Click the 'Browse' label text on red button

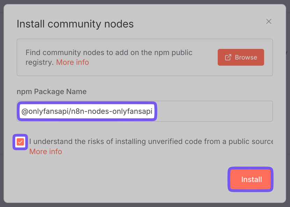246,58
